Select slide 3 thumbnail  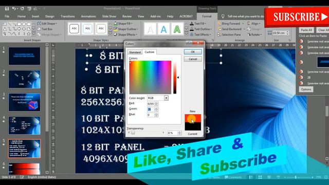click(x=24, y=102)
